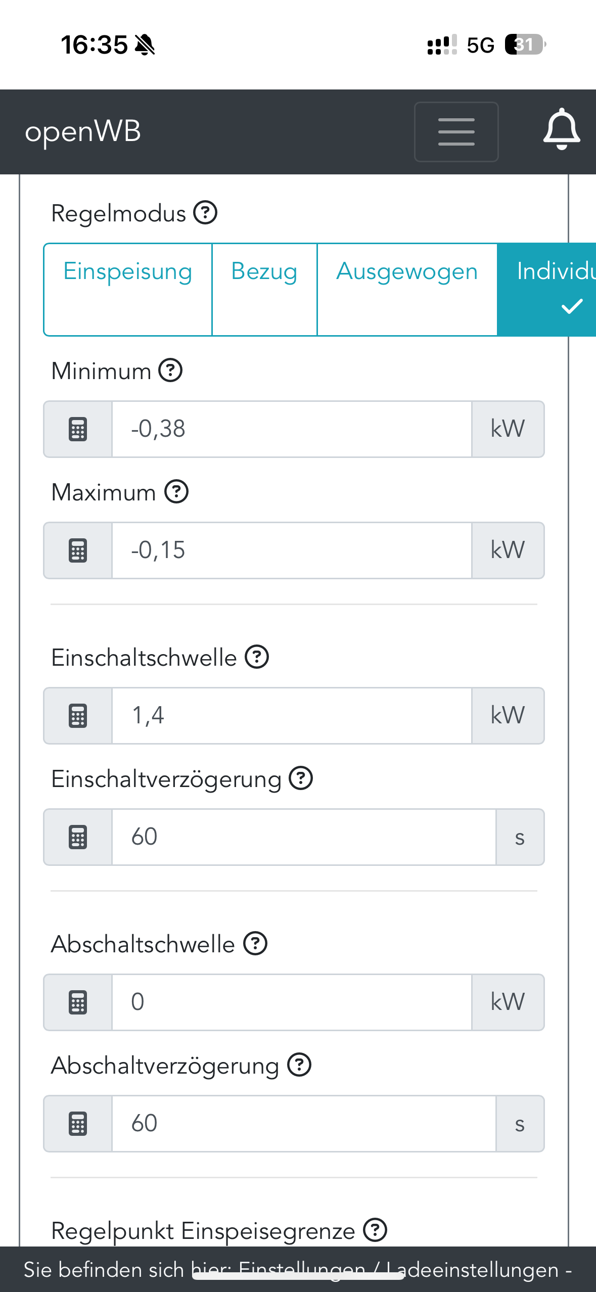This screenshot has height=1292, width=596.
Task: Expand the hamburger navigation menu
Action: coord(456,132)
